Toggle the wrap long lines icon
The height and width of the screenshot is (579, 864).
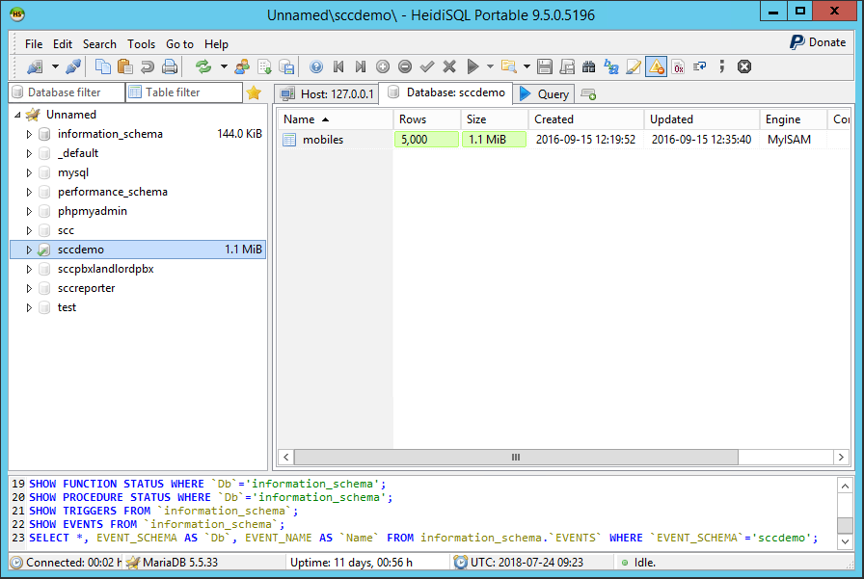coord(700,67)
